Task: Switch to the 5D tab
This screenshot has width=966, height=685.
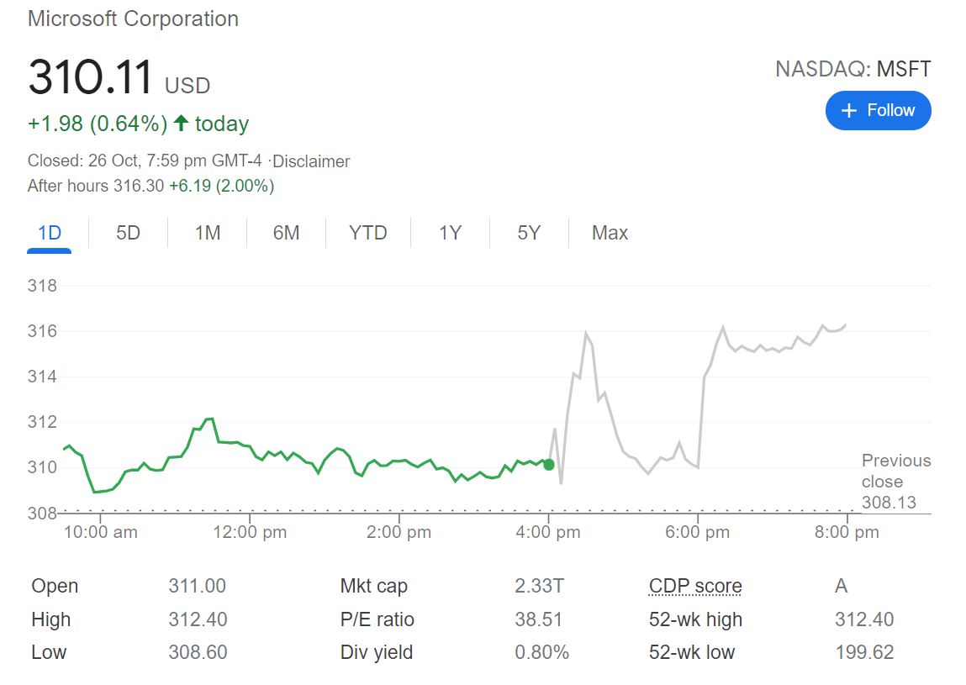Action: coord(128,233)
